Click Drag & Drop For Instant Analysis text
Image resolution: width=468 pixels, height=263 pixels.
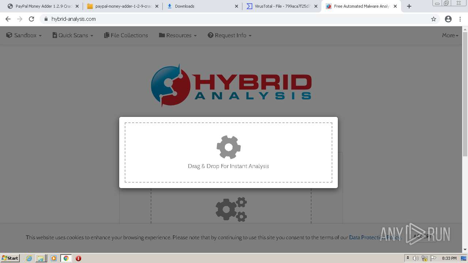point(229,166)
